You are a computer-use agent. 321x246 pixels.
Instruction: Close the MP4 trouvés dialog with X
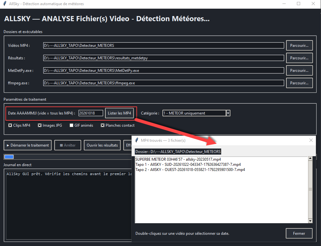pyautogui.click(x=311, y=140)
